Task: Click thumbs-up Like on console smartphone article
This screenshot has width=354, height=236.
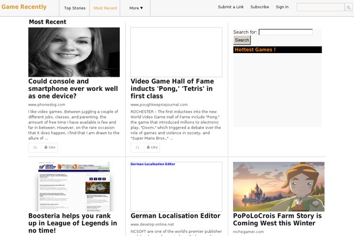Action: click(x=50, y=147)
